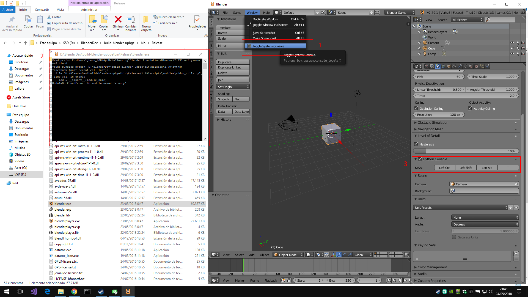The height and width of the screenshot is (297, 528).
Task: Select blender.exe in the file list
Action: click(62, 204)
